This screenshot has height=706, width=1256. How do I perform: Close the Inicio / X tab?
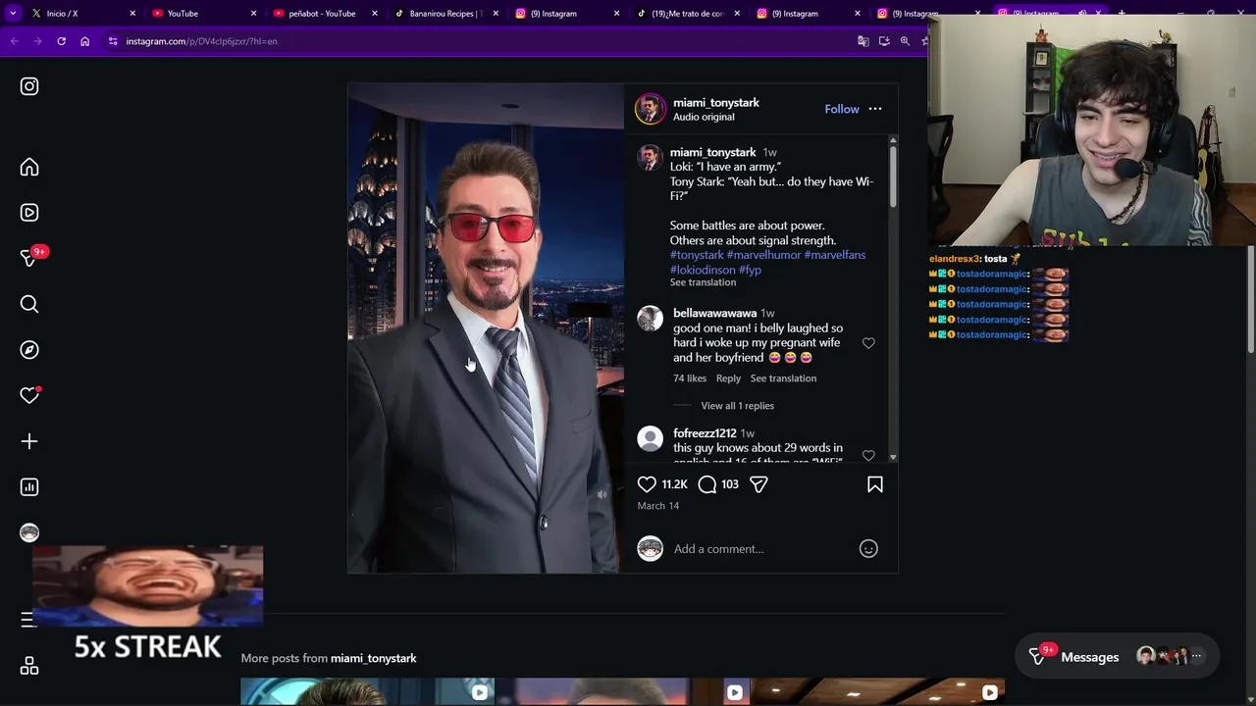pyautogui.click(x=132, y=14)
